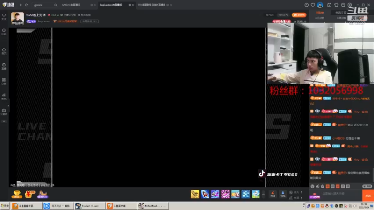This screenshot has width=374, height=210.
Task: Click the TikTok logo overlay on video
Action: (262, 174)
